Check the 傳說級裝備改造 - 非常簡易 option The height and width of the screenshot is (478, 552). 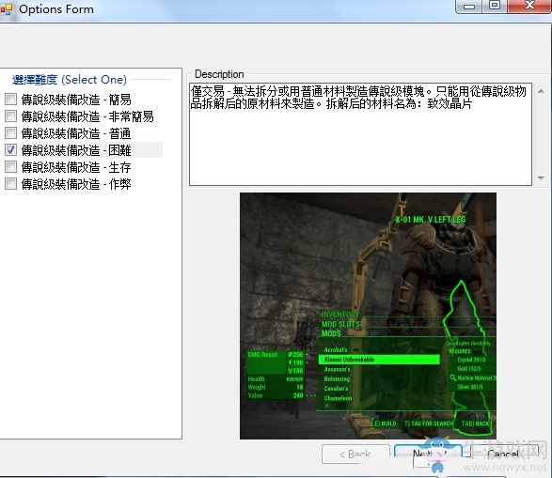click(x=11, y=116)
